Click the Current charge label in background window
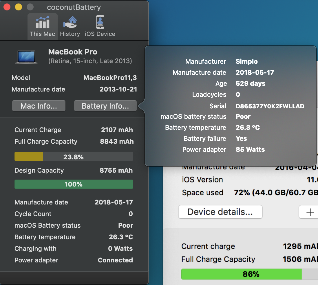 [208, 246]
